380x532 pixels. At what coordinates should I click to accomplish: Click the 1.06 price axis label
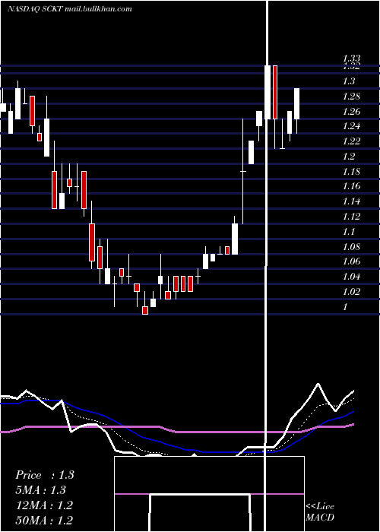(351, 261)
